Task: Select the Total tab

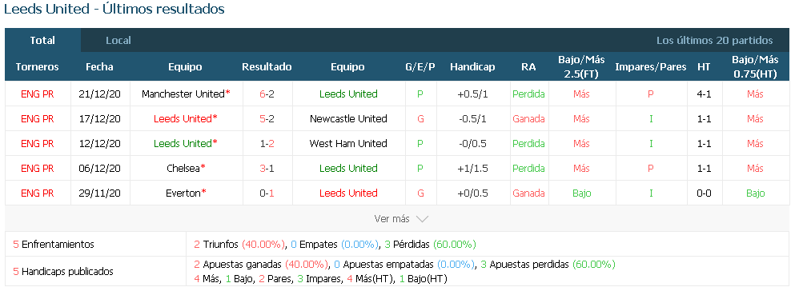Action: coord(42,41)
